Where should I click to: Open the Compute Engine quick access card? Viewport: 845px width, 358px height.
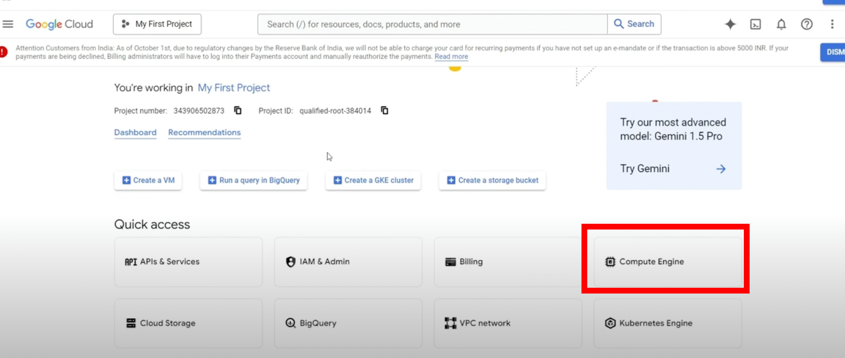[x=668, y=262]
